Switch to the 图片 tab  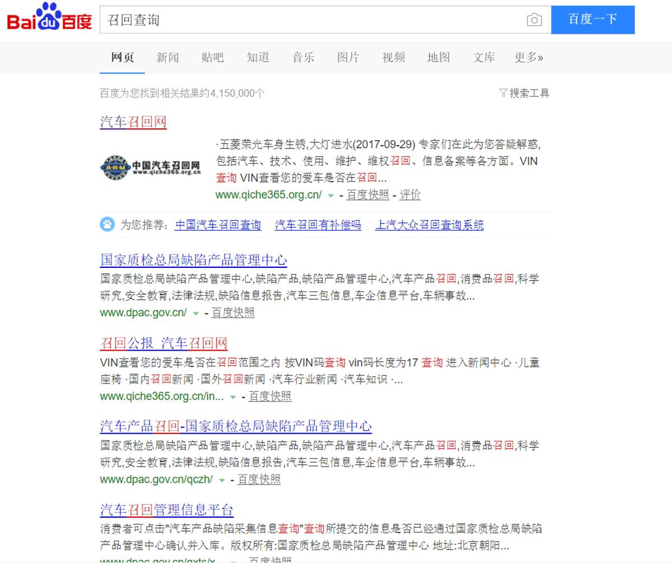tap(348, 57)
